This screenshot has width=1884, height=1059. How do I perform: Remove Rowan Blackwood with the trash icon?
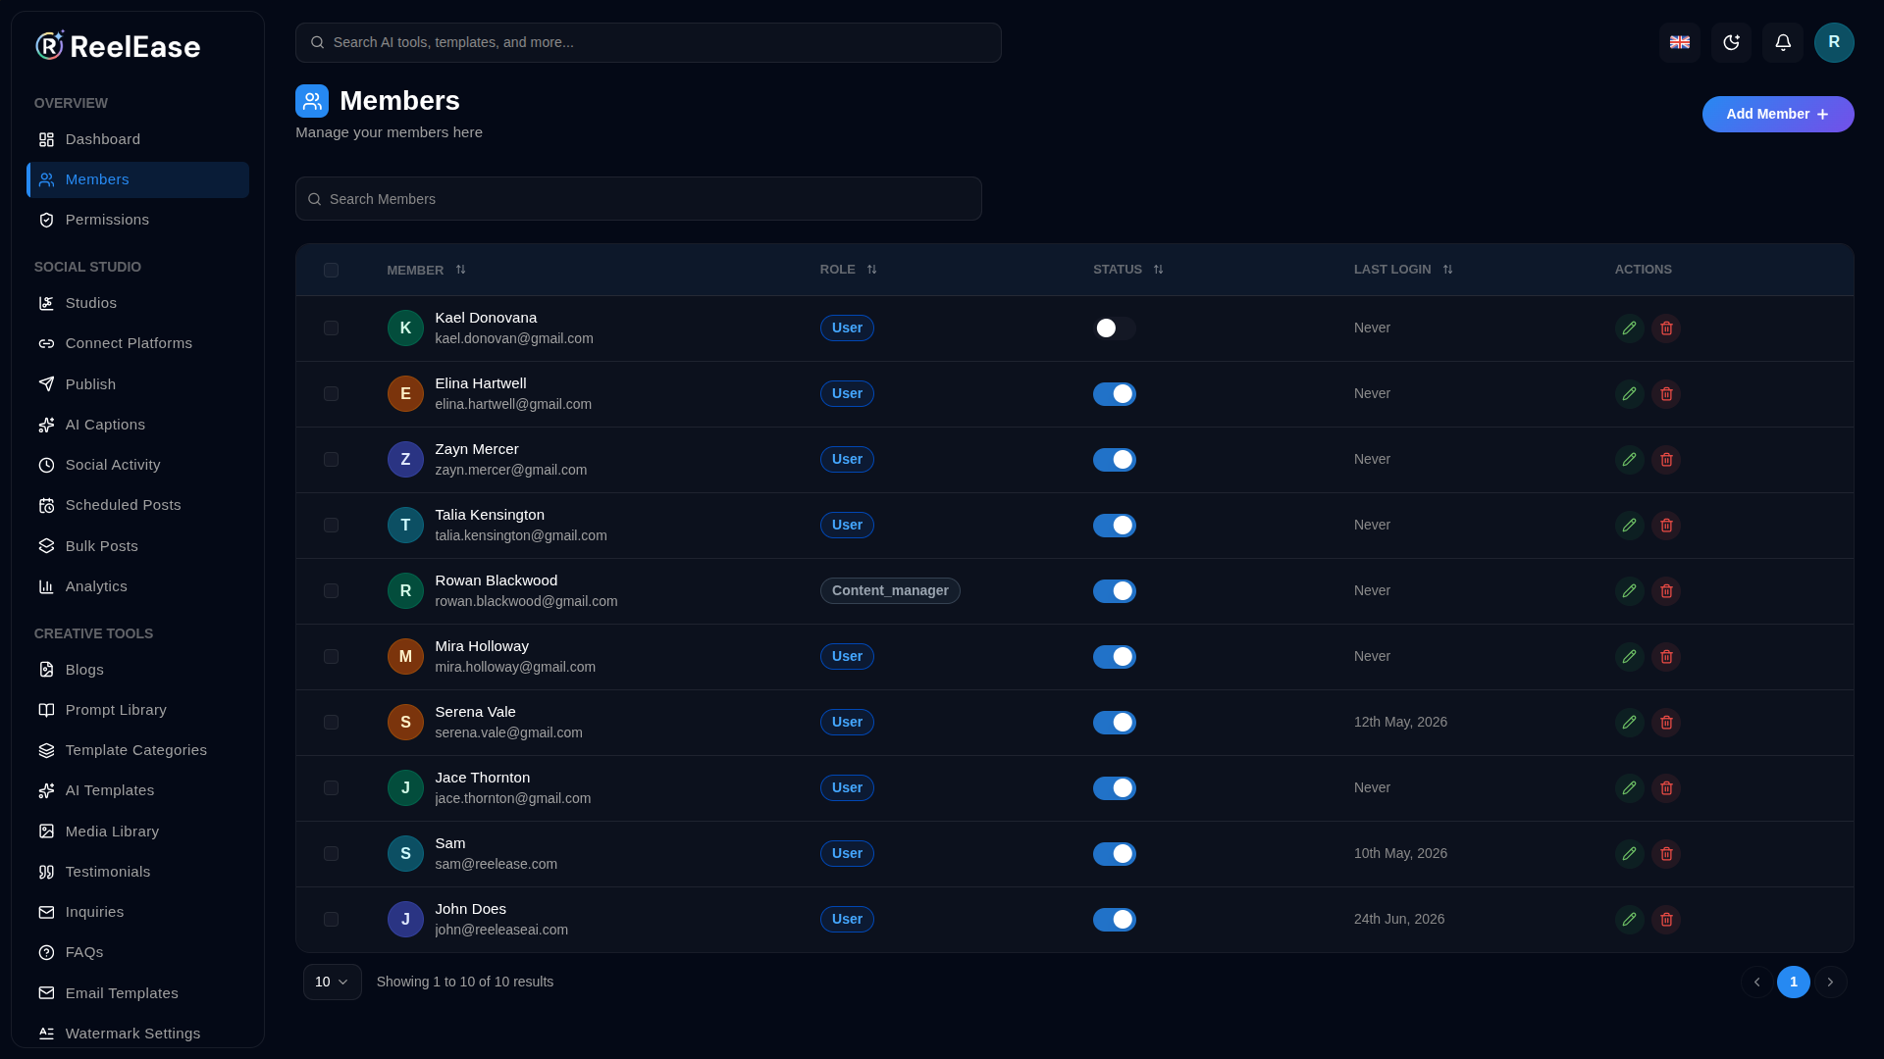[x=1666, y=591]
